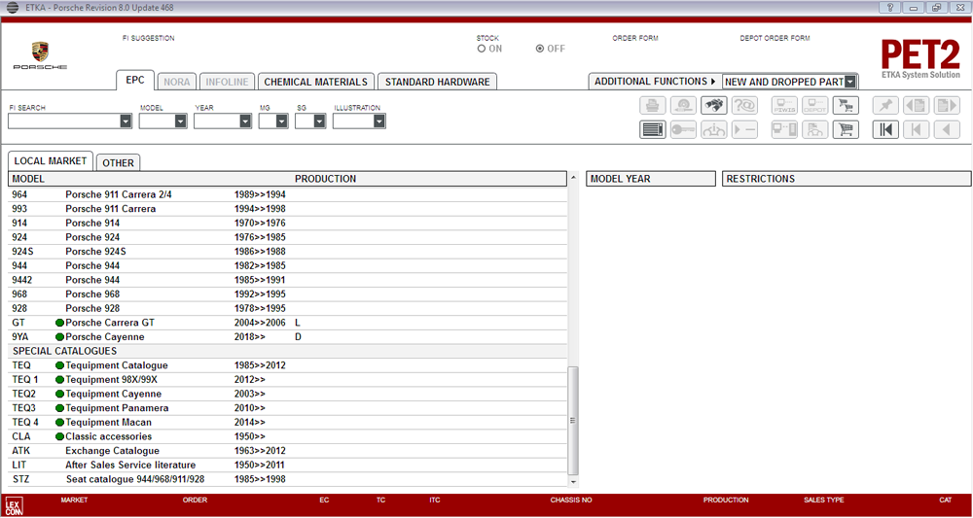Select the Porsche 968 row
Viewport: 973px width, 518px height.
click(287, 294)
